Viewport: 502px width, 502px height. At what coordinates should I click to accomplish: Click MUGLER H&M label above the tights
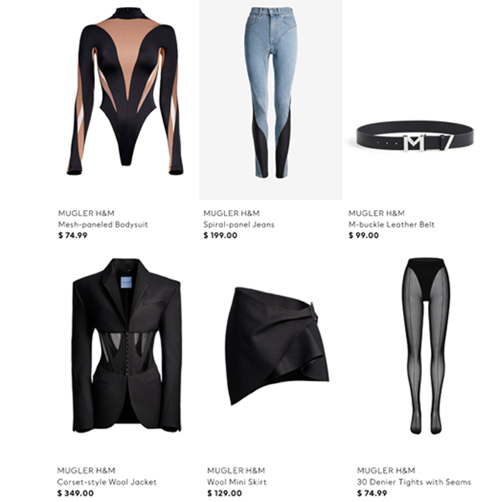pyautogui.click(x=386, y=470)
